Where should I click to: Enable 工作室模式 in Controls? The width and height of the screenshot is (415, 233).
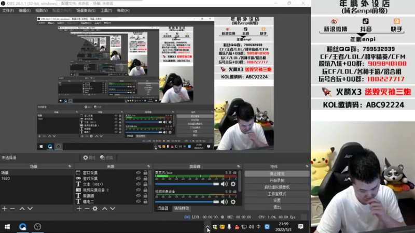click(x=277, y=194)
